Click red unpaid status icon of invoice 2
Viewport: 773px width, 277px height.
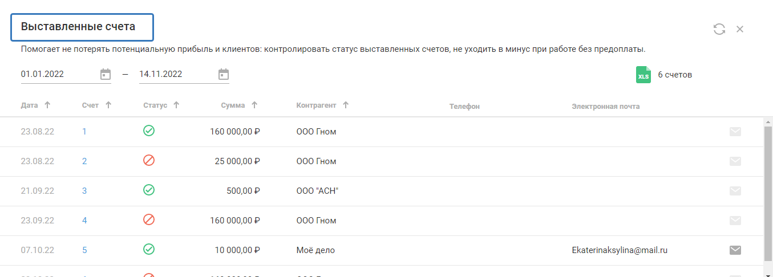pyautogui.click(x=149, y=161)
